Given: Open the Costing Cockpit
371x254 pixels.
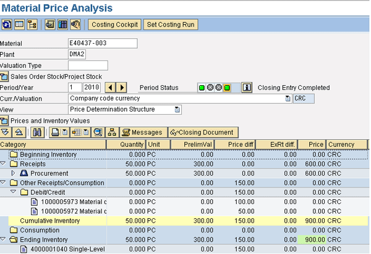Looking at the screenshot, I should coord(114,25).
